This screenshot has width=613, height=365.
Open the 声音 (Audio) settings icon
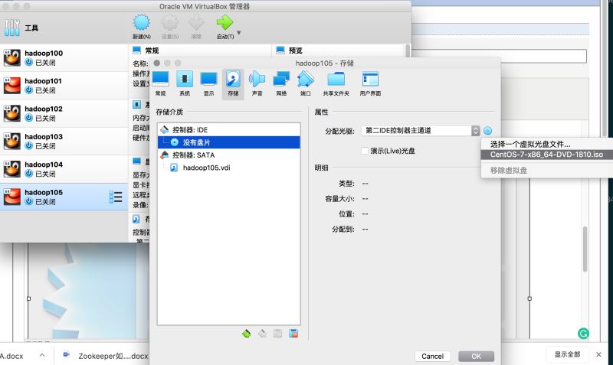pyautogui.click(x=257, y=80)
